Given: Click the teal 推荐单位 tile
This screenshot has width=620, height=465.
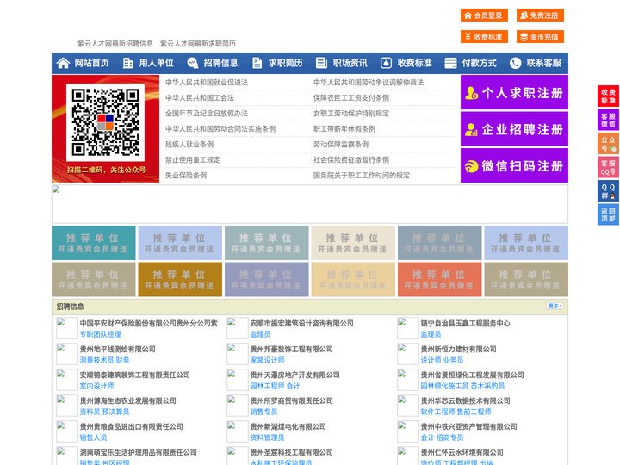Looking at the screenshot, I should pyautogui.click(x=94, y=243).
